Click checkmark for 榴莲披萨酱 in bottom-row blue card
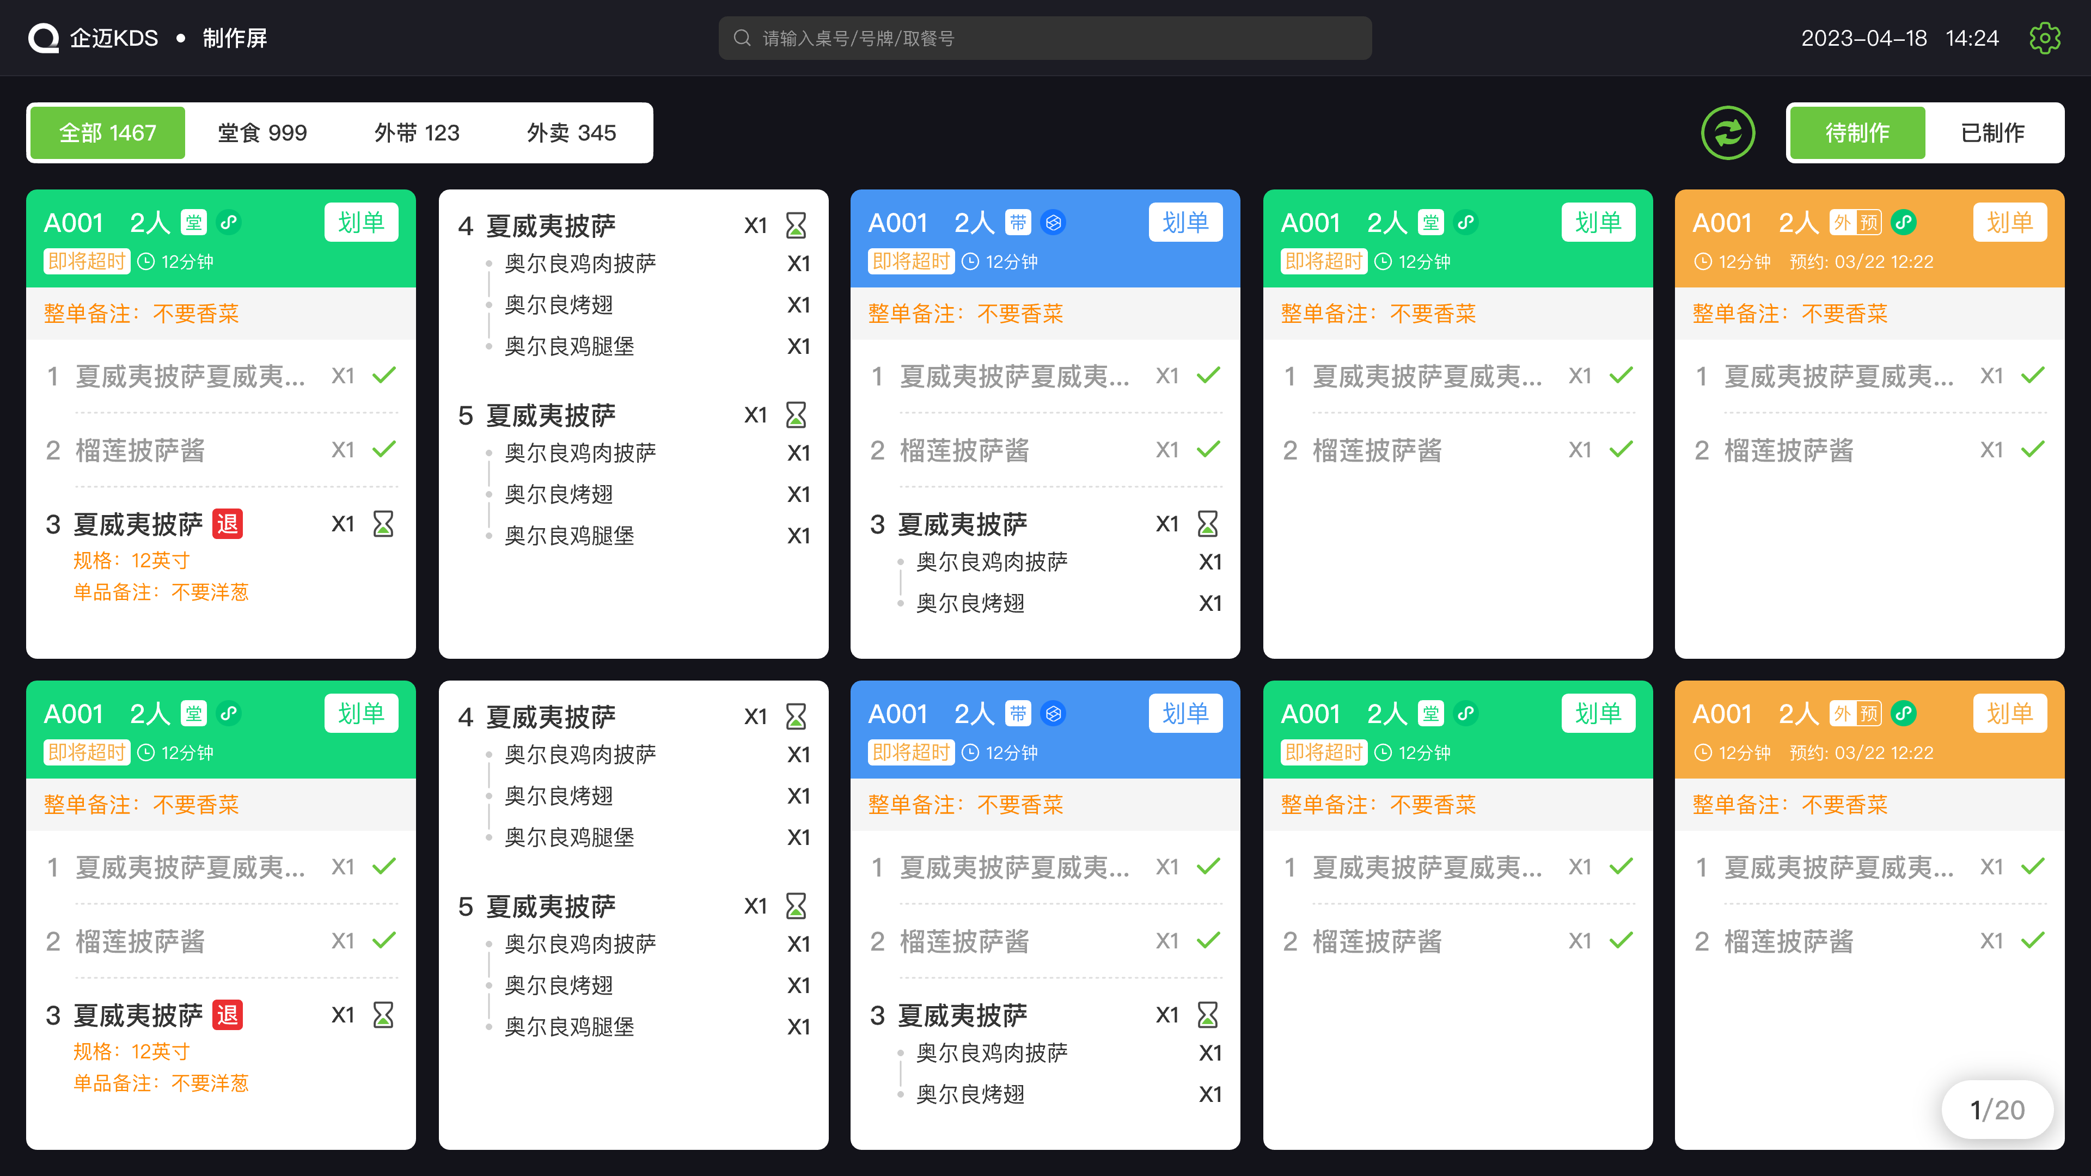2091x1176 pixels. (1209, 940)
